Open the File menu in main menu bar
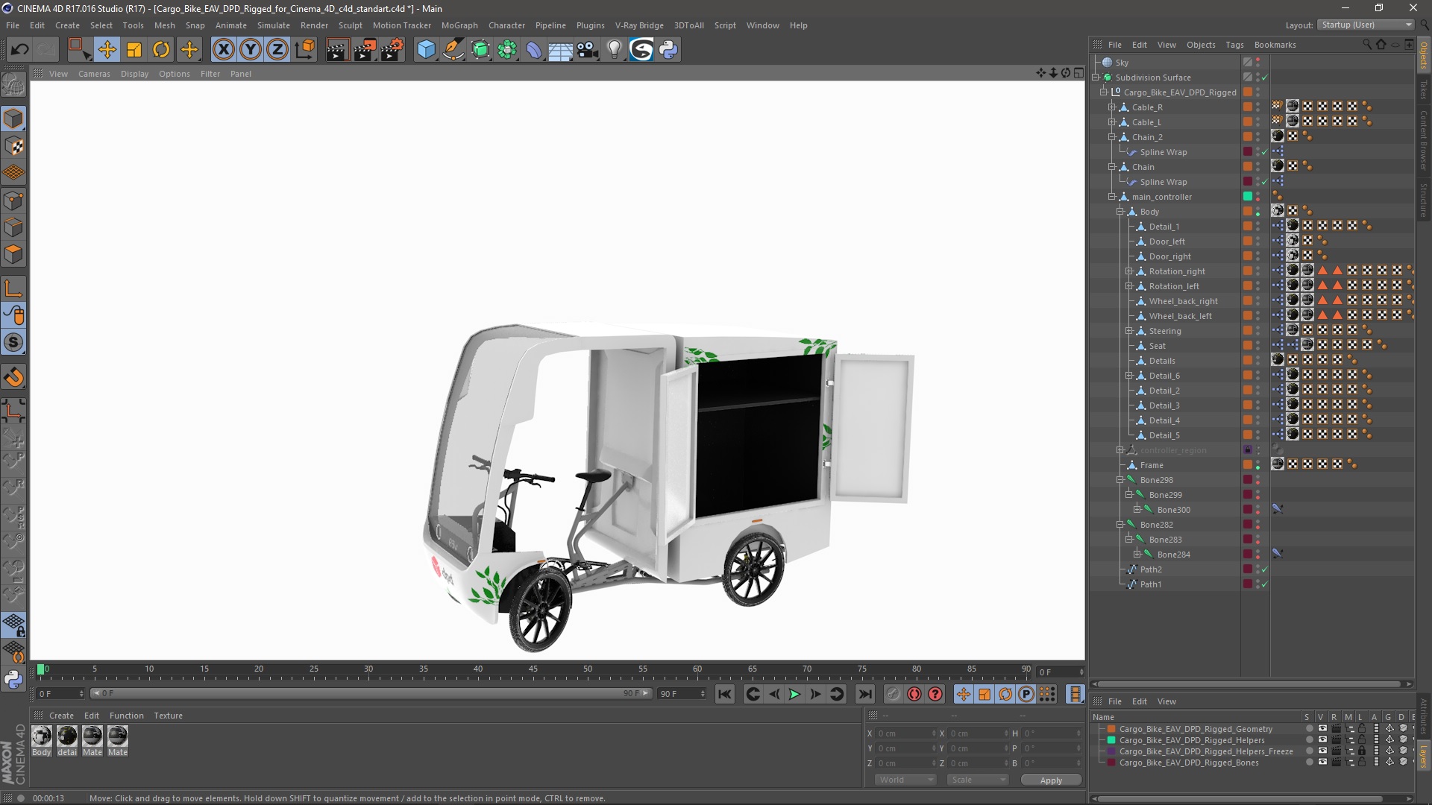1432x805 pixels. click(x=13, y=25)
